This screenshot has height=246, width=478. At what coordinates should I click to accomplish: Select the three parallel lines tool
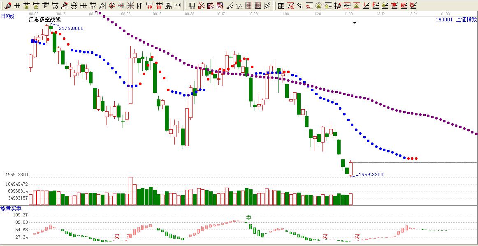point(84,6)
